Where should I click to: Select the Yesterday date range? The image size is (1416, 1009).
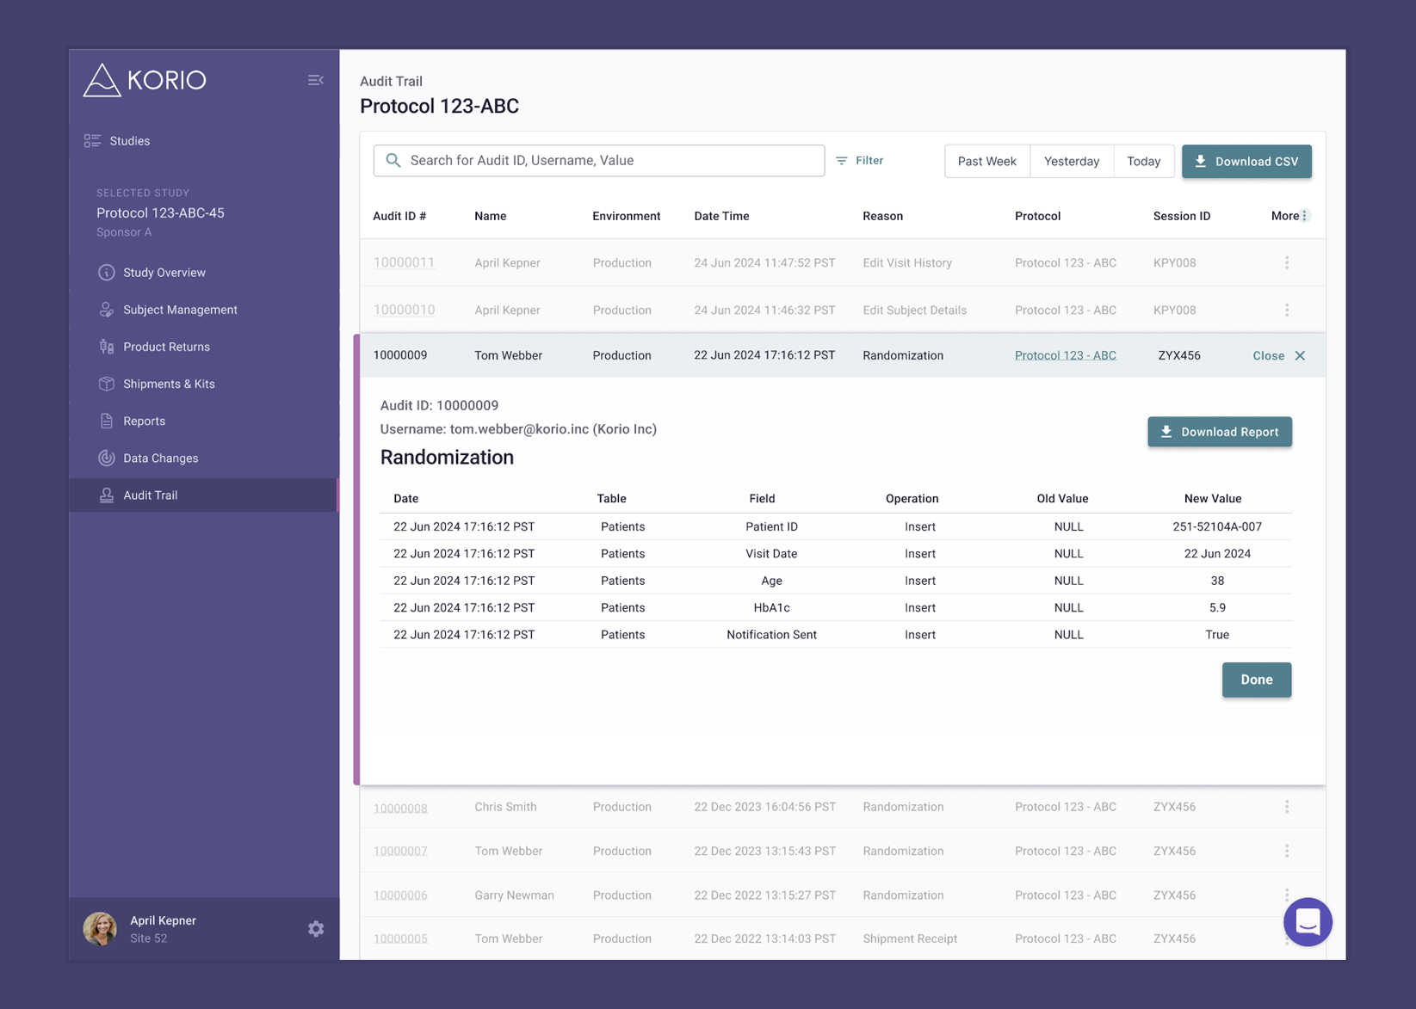pos(1072,162)
